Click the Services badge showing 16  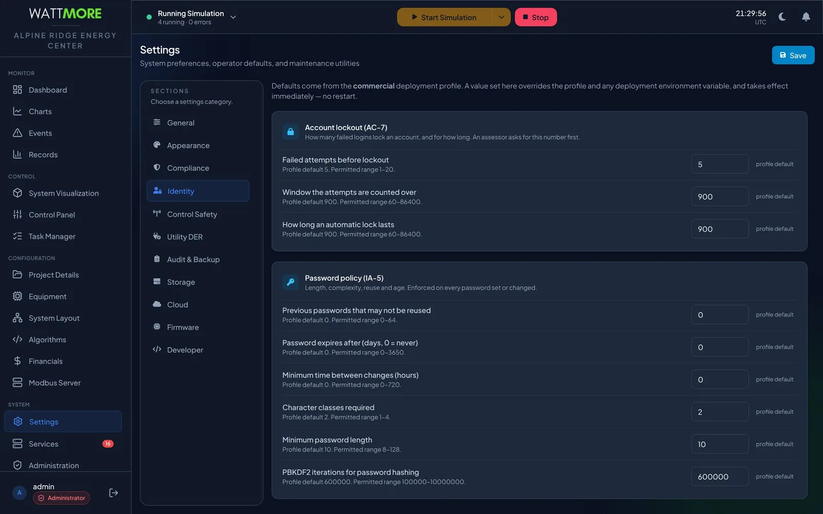[108, 444]
